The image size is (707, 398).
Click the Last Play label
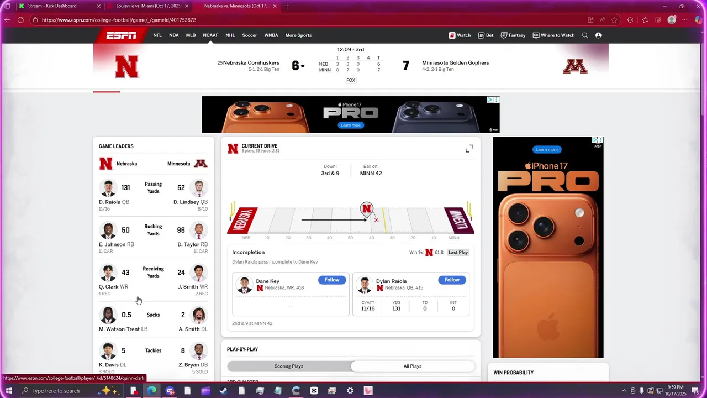pyautogui.click(x=458, y=253)
